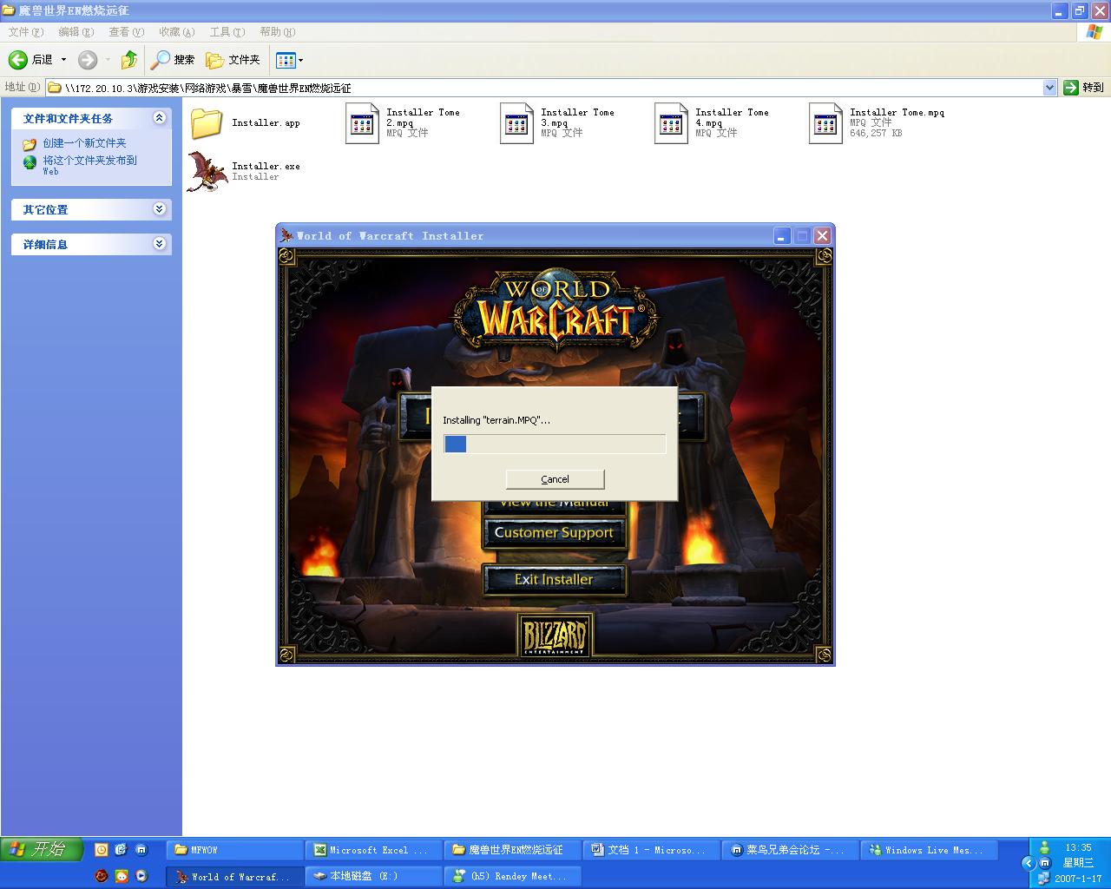Switch to 本地磁盘 (E:) taskbar button
Viewport: 1111px width, 889px height.
point(373,877)
